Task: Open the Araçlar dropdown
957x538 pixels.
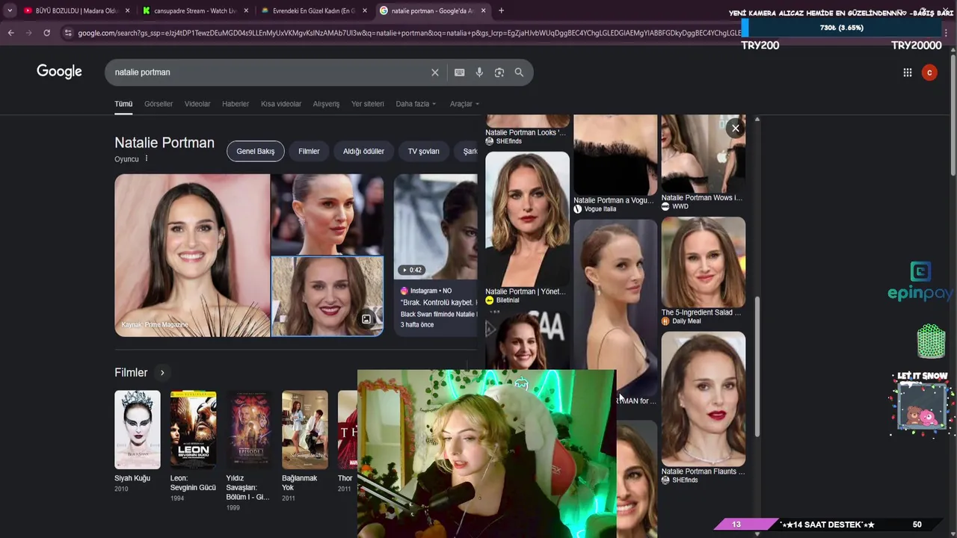Action: 464,104
